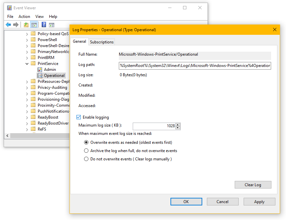Open the Help menu
Viewport: 286px width, 220px height.
tap(53, 17)
